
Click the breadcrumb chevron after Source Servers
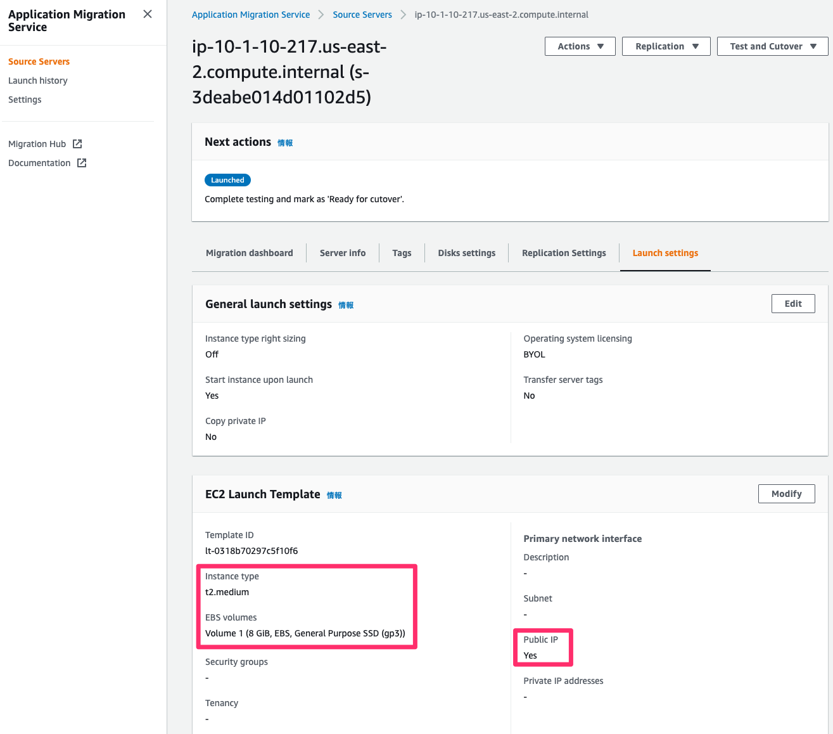click(404, 15)
